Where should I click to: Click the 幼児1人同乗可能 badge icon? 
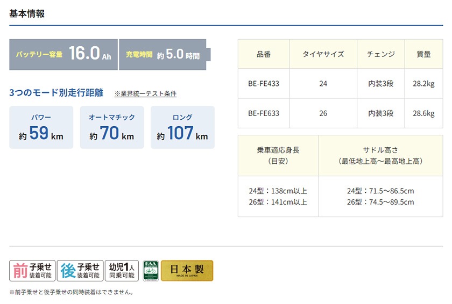(x=122, y=271)
